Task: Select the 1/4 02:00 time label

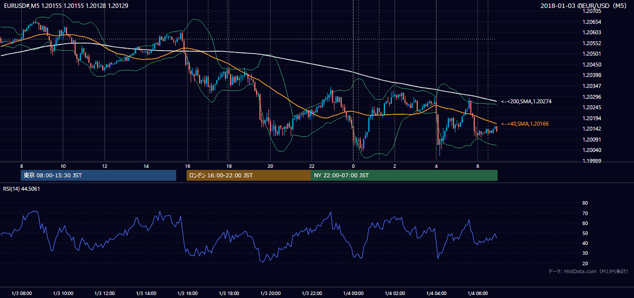Action: [395, 294]
